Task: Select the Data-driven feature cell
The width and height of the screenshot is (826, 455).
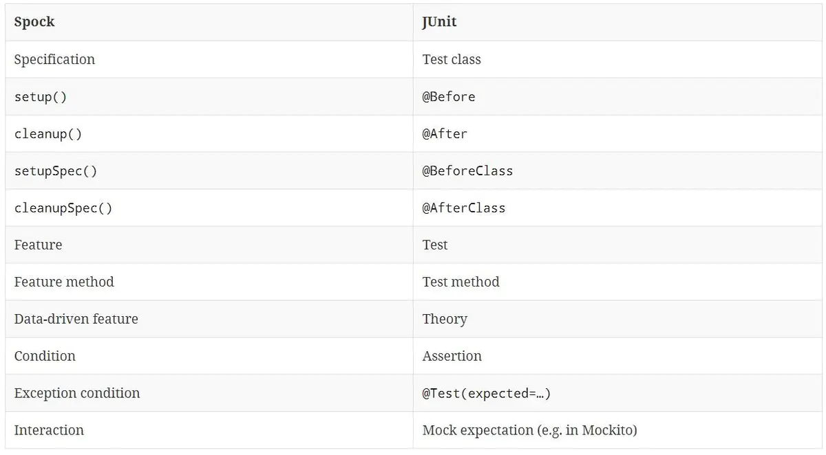Action: pyautogui.click(x=76, y=319)
